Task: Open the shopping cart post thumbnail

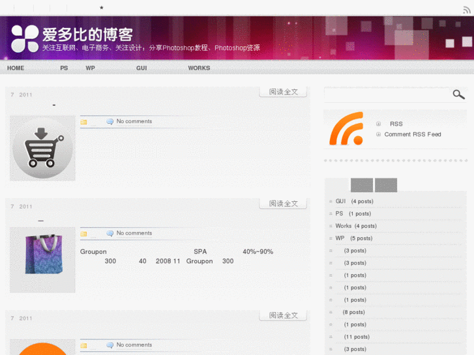Action: (42, 148)
